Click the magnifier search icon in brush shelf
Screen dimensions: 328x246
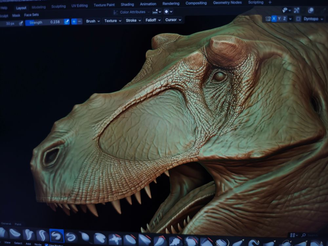[304, 235]
